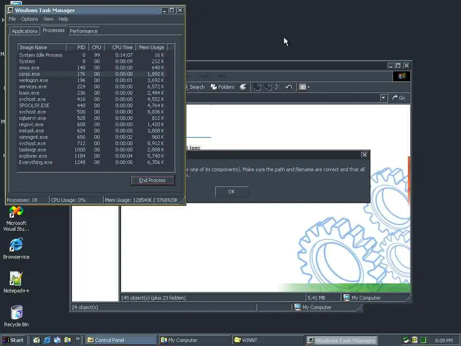Expand the Quick Launch overflow chevron
461x346 pixels.
[77, 339]
